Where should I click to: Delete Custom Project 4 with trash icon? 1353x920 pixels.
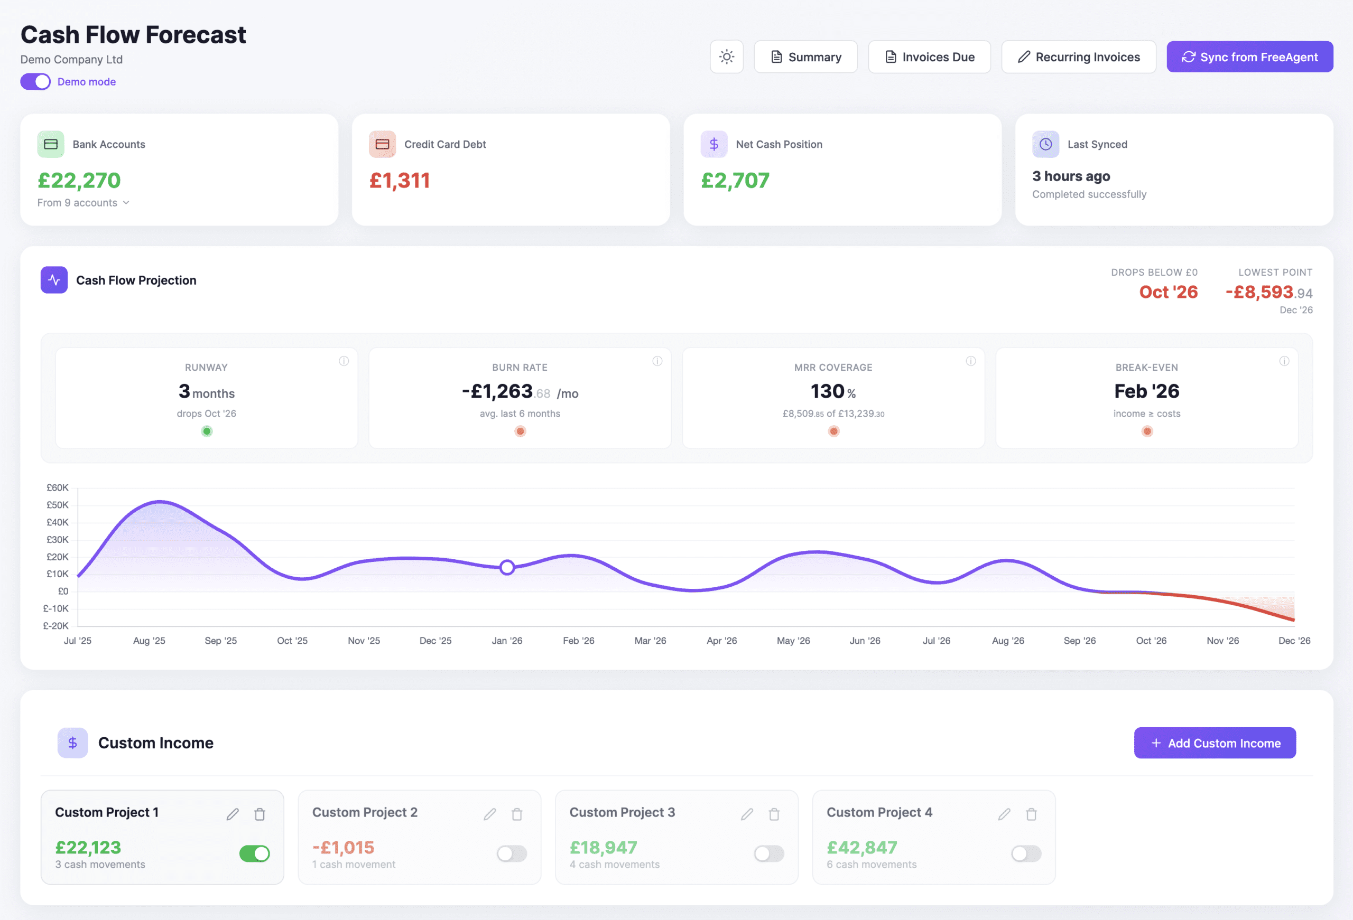1031,814
